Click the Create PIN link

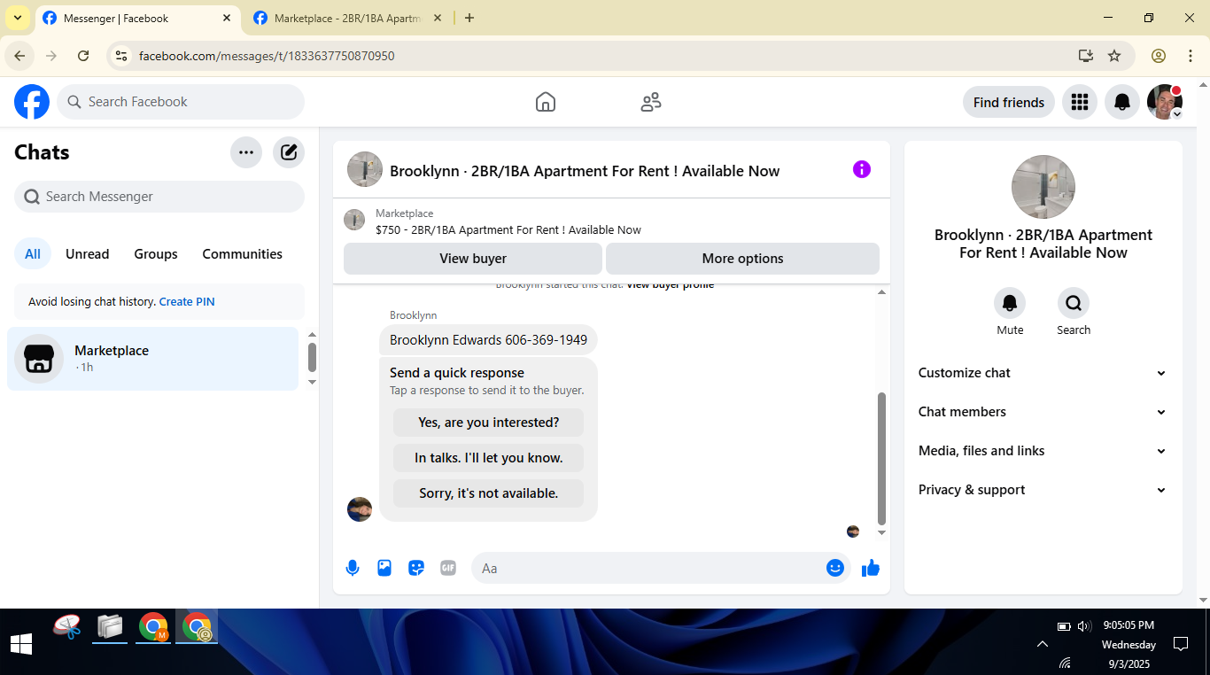click(x=187, y=302)
